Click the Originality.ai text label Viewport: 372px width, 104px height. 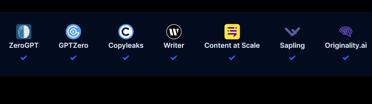click(x=346, y=46)
